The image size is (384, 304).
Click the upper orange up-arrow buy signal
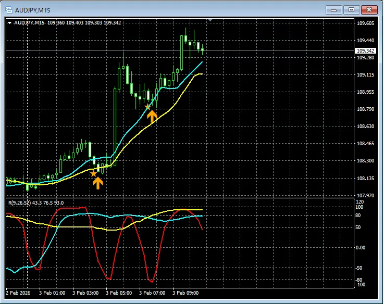click(x=152, y=116)
